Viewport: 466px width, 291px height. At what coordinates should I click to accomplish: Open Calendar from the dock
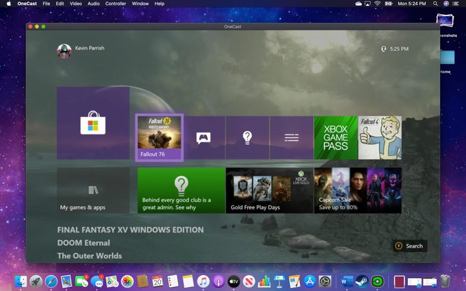pyautogui.click(x=157, y=281)
